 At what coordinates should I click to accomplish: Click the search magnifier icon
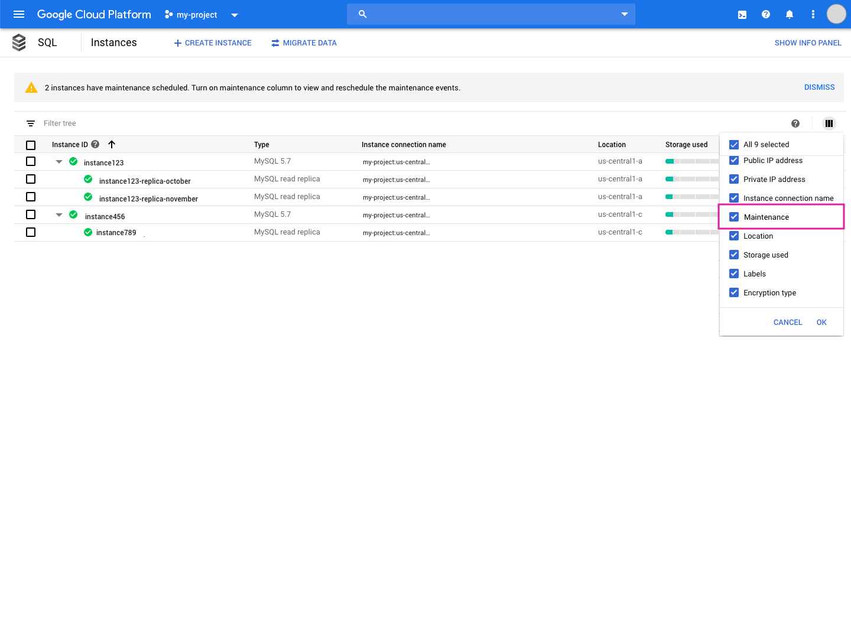pos(363,14)
